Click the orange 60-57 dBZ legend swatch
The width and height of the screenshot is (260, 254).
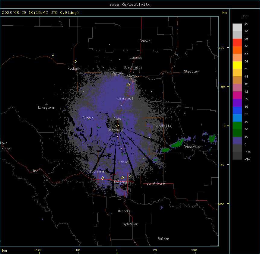click(237, 50)
